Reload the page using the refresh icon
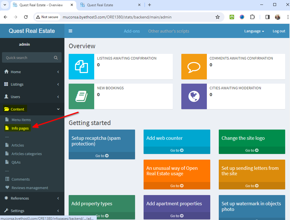290x220 pixels. (26, 17)
